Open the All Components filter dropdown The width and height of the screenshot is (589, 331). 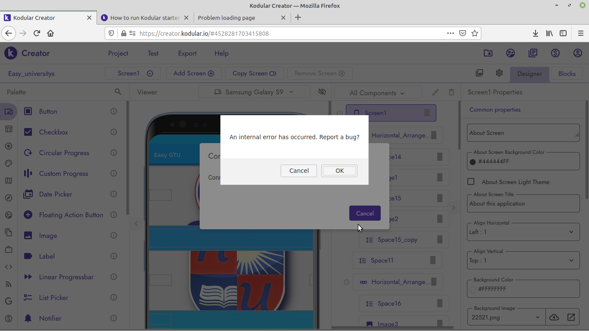tap(378, 93)
